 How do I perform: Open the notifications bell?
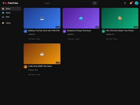131,3
